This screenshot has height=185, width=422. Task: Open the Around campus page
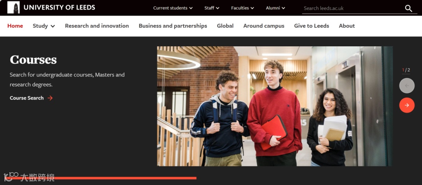(264, 26)
